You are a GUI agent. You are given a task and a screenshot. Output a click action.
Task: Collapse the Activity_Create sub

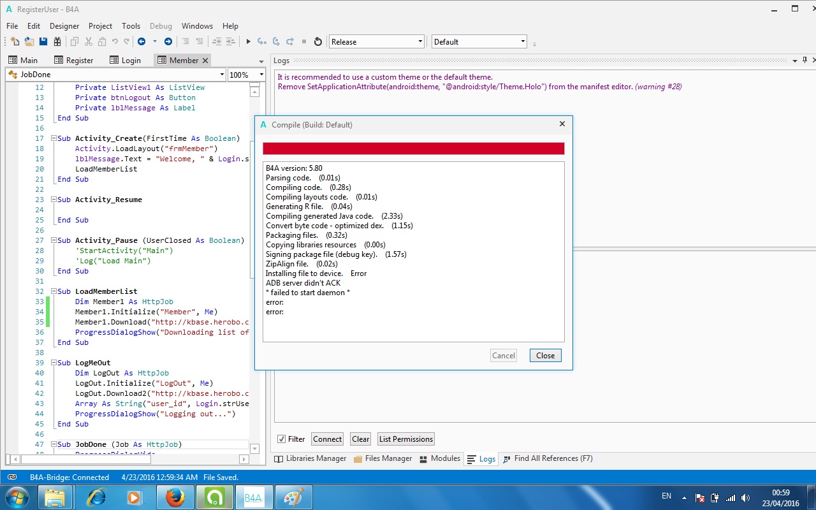point(54,138)
